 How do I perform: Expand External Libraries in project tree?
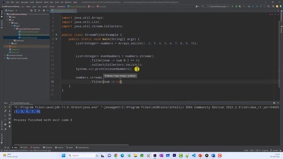[5, 55]
